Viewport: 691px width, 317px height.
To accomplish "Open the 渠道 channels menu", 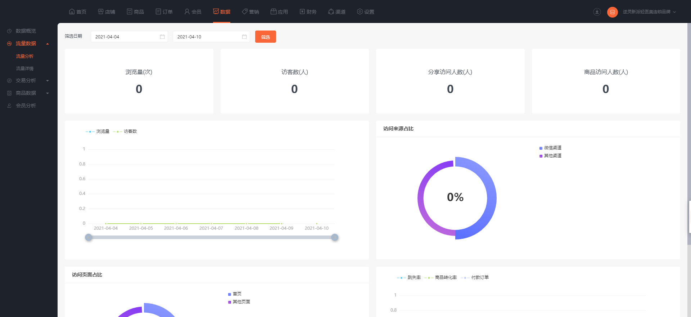I will [337, 12].
